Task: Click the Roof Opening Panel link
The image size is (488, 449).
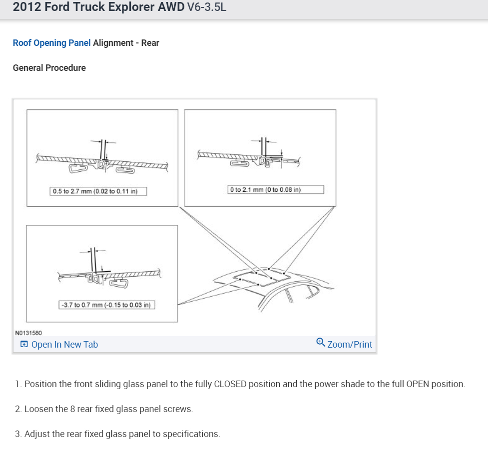Action: tap(51, 43)
